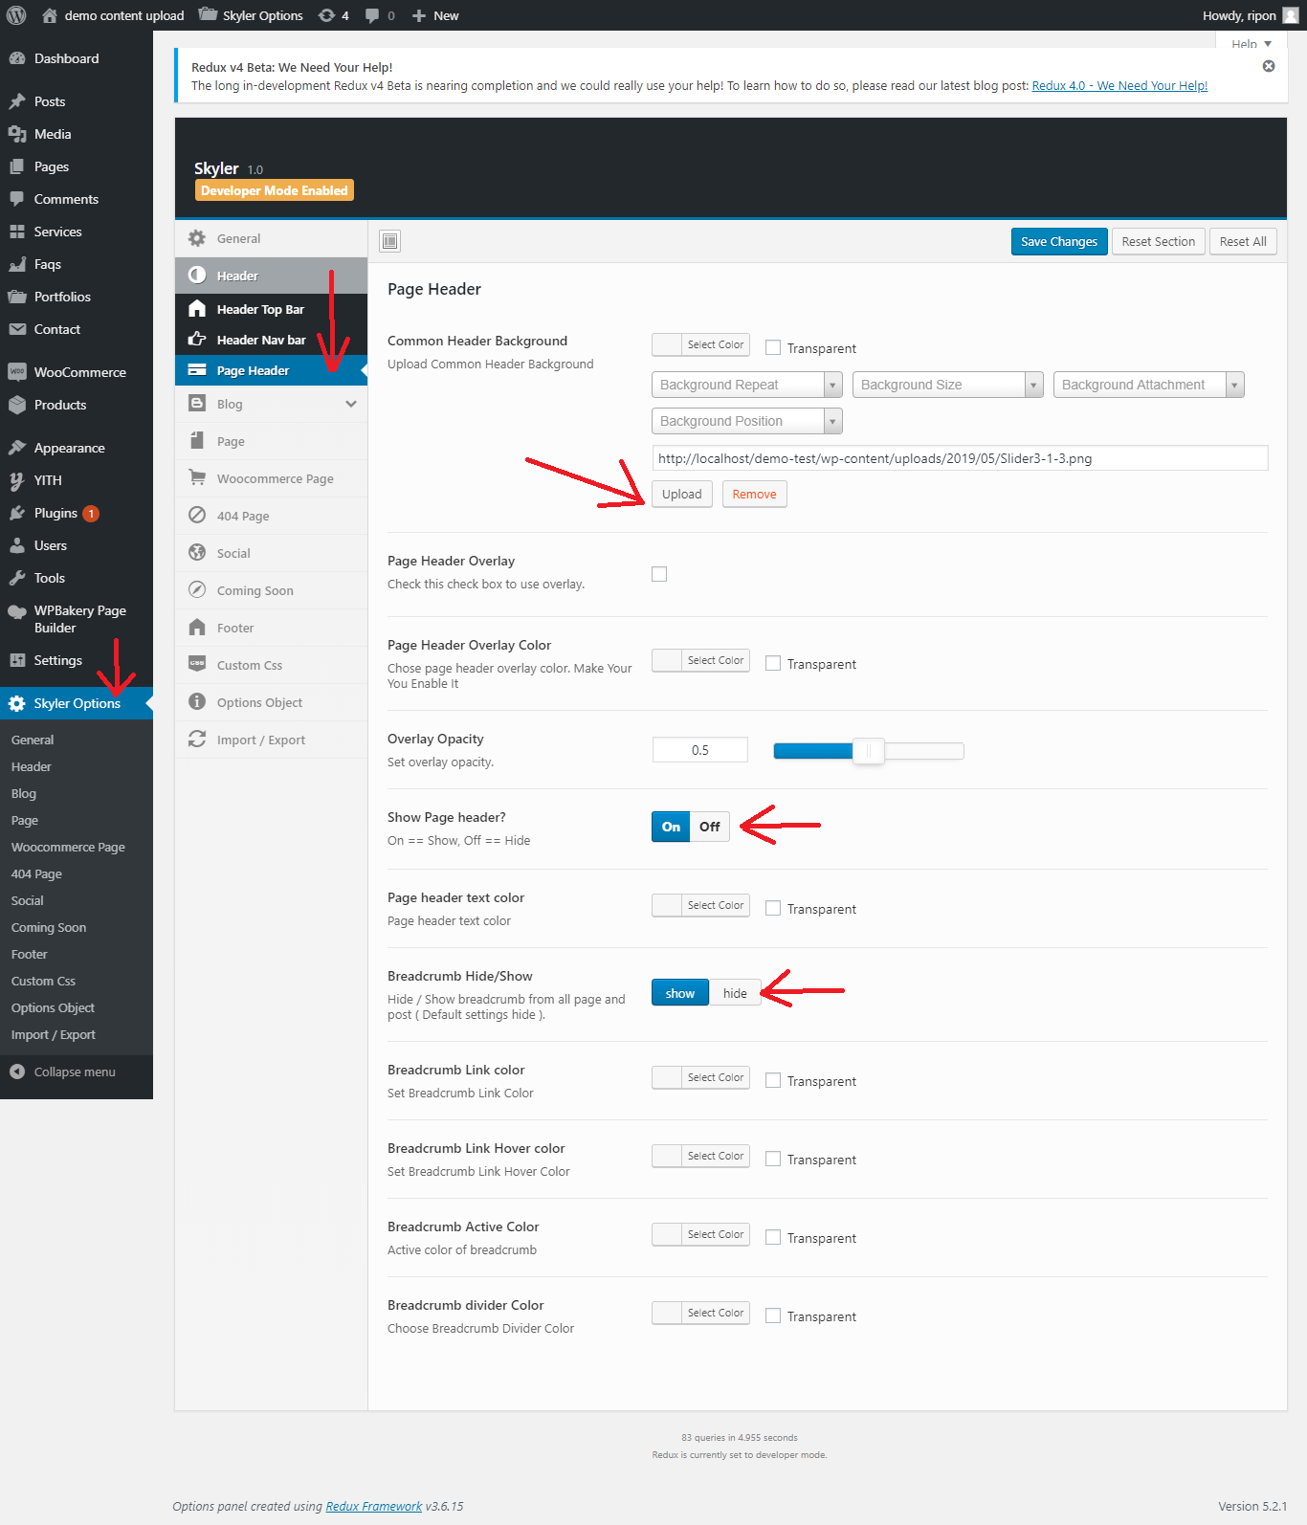1307x1525 pixels.
Task: Check Transparent for Breadcrumb Link color
Action: point(773,1080)
